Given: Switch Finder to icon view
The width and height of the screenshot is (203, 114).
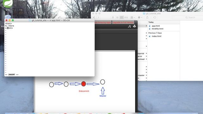Looking at the screenshot, I should click(x=113, y=17).
